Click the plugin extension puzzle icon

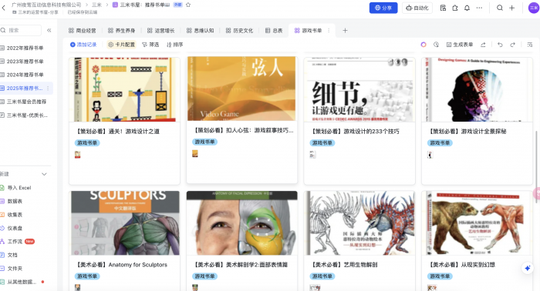(x=455, y=8)
